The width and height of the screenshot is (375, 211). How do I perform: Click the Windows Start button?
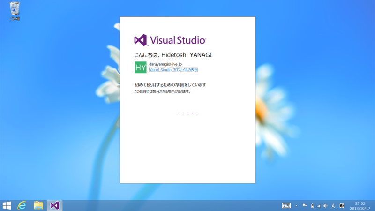(x=7, y=205)
